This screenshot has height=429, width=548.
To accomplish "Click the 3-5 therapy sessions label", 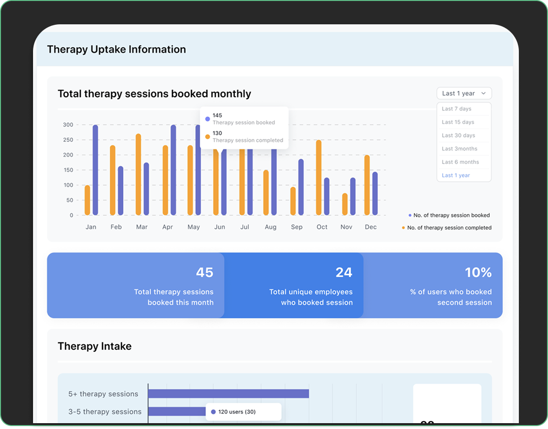I will (105, 412).
